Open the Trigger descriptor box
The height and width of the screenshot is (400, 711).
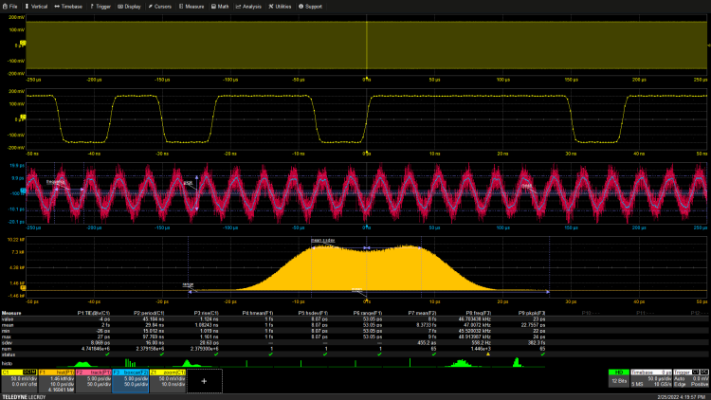click(691, 379)
